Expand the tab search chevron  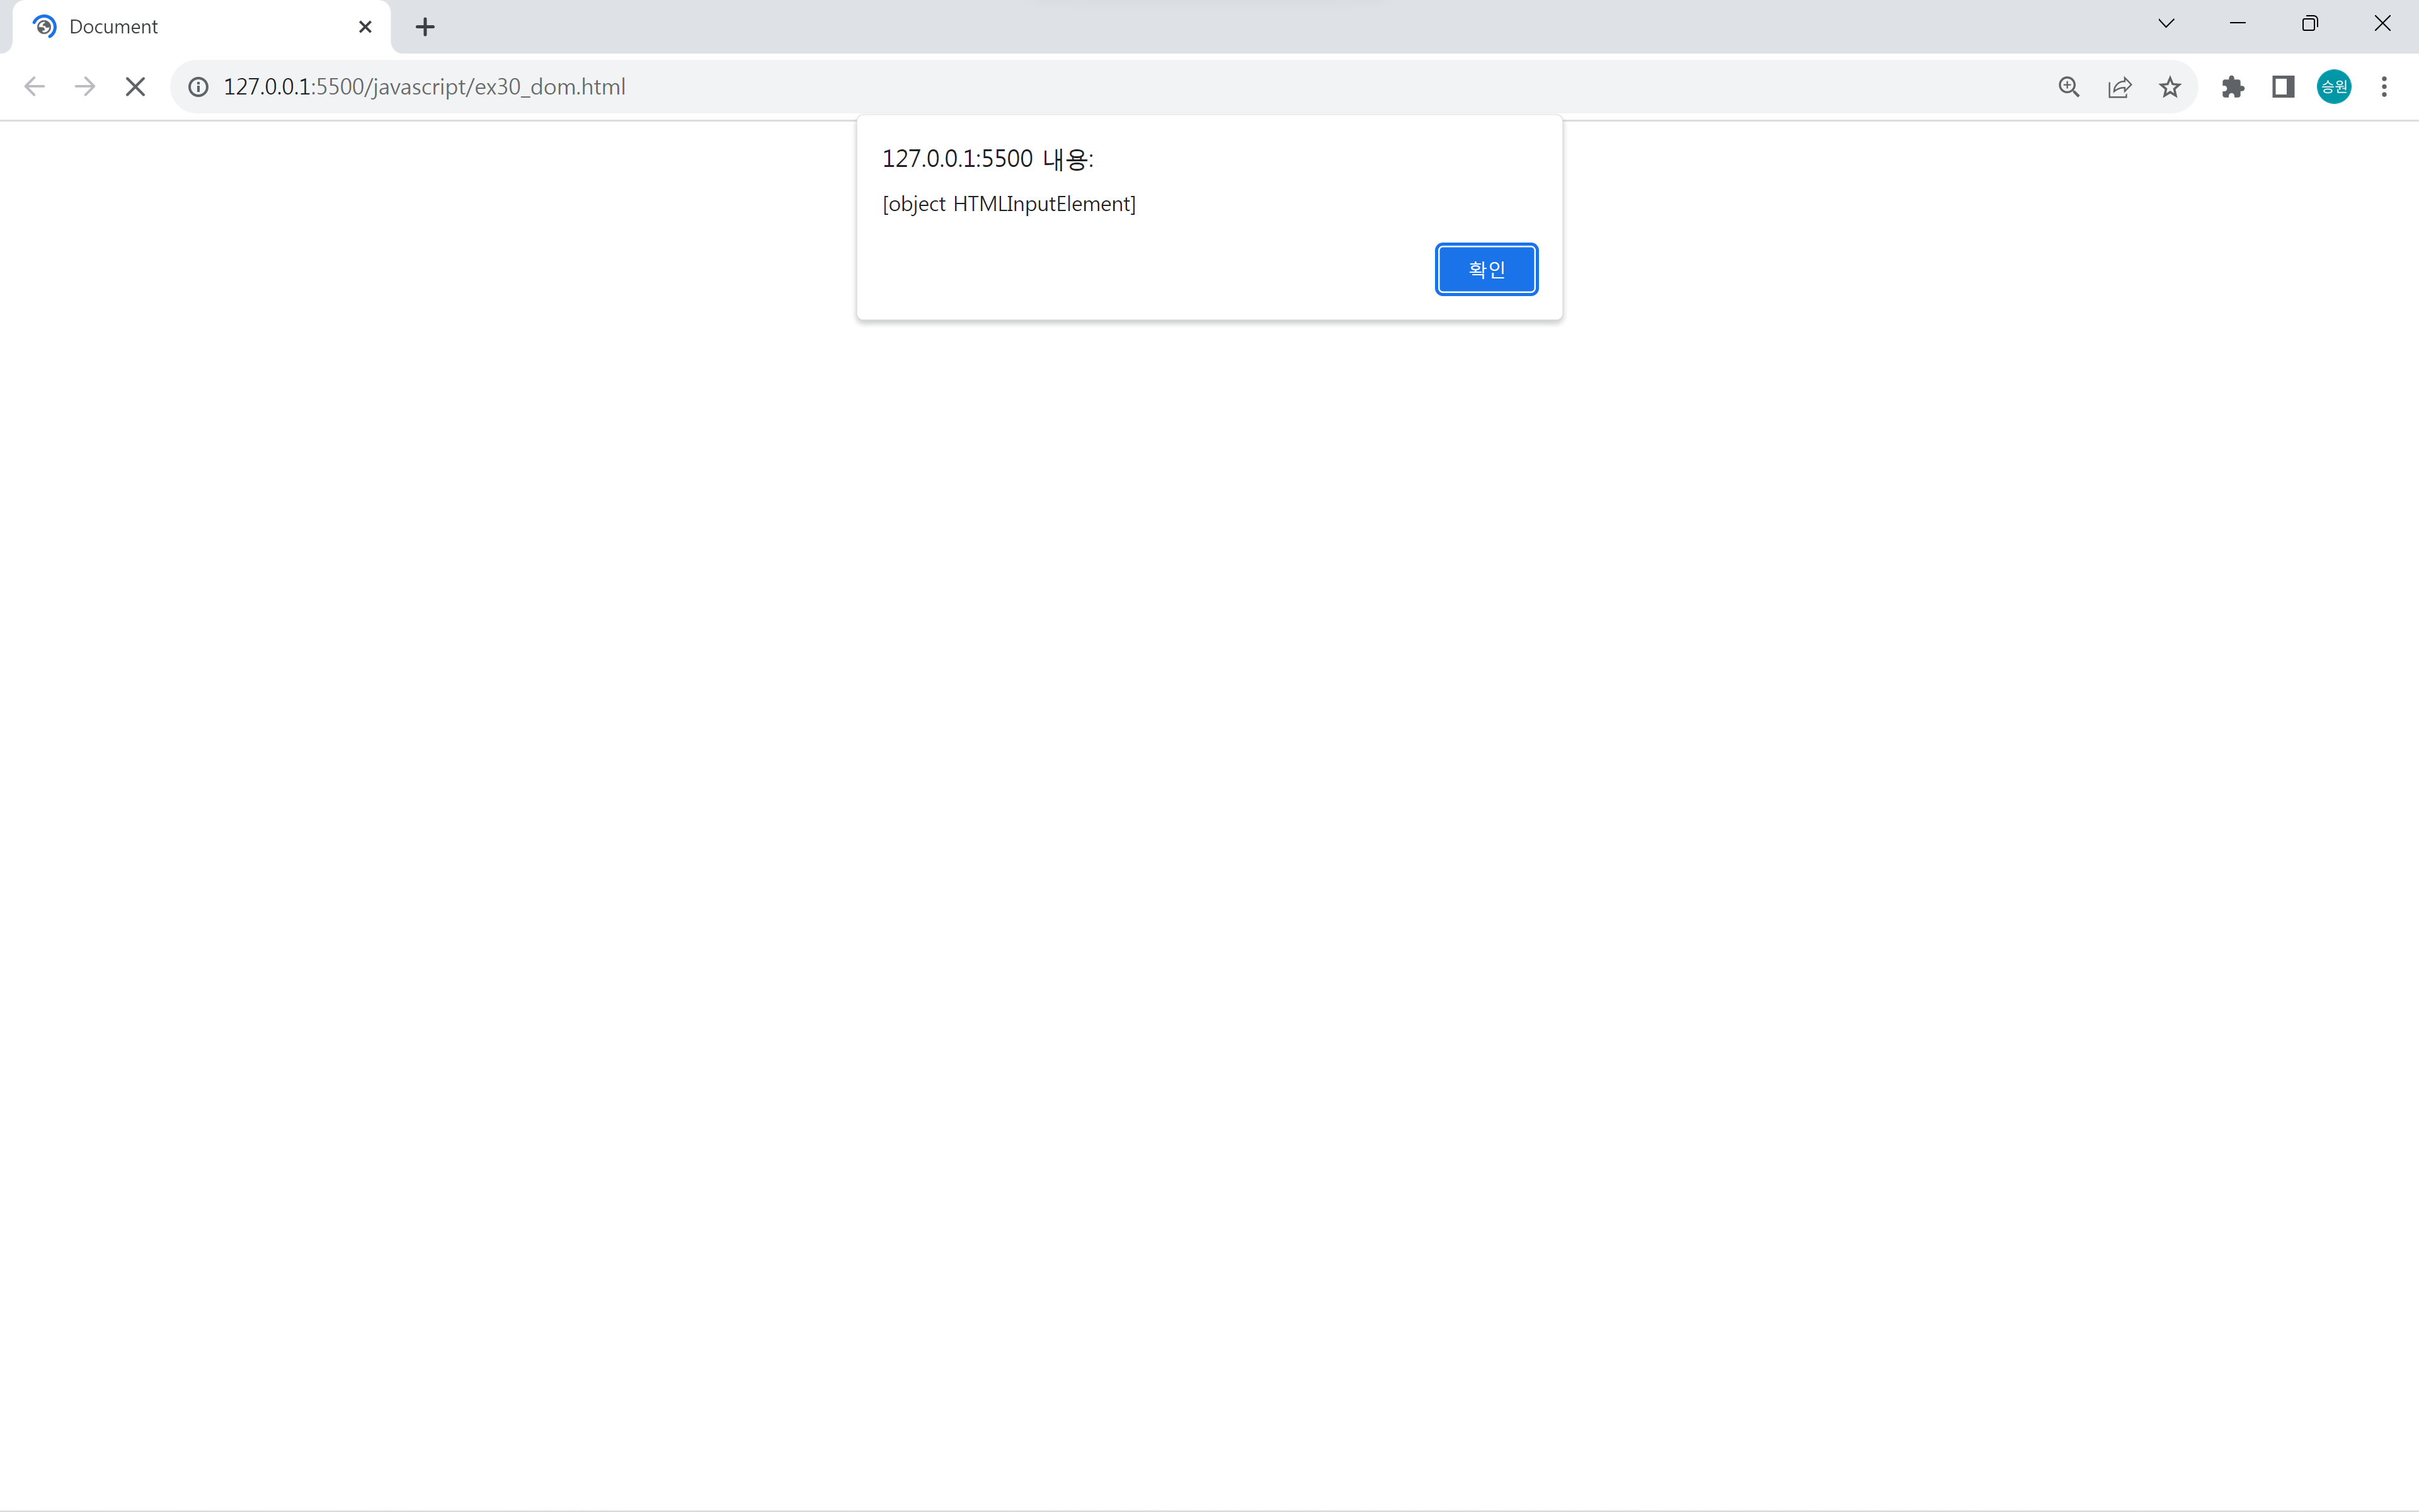pyautogui.click(x=2166, y=24)
